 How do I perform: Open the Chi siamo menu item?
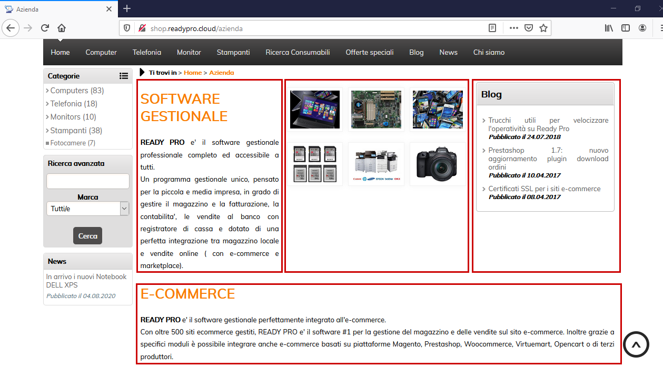[489, 52]
